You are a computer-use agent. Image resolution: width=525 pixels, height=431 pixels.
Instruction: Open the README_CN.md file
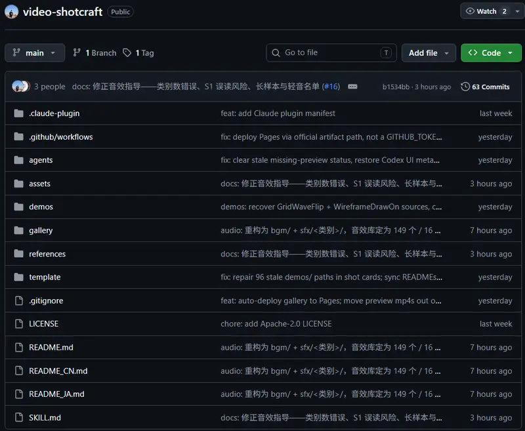click(58, 371)
